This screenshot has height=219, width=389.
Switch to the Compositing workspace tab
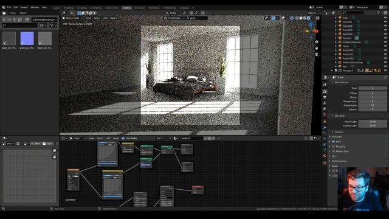[x=169, y=8]
